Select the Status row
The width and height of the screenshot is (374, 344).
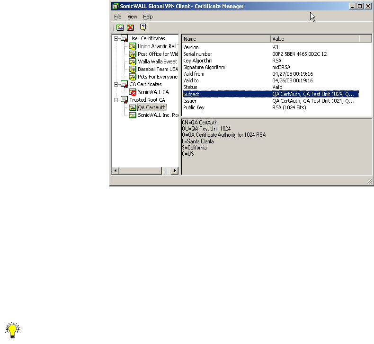pyautogui.click(x=271, y=87)
